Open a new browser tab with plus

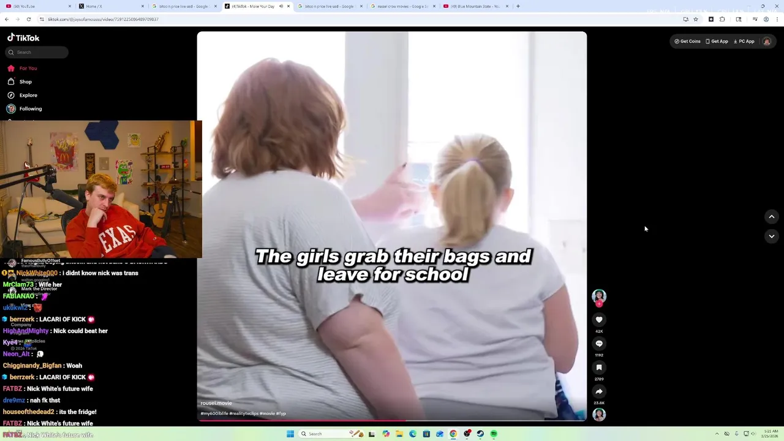click(518, 6)
